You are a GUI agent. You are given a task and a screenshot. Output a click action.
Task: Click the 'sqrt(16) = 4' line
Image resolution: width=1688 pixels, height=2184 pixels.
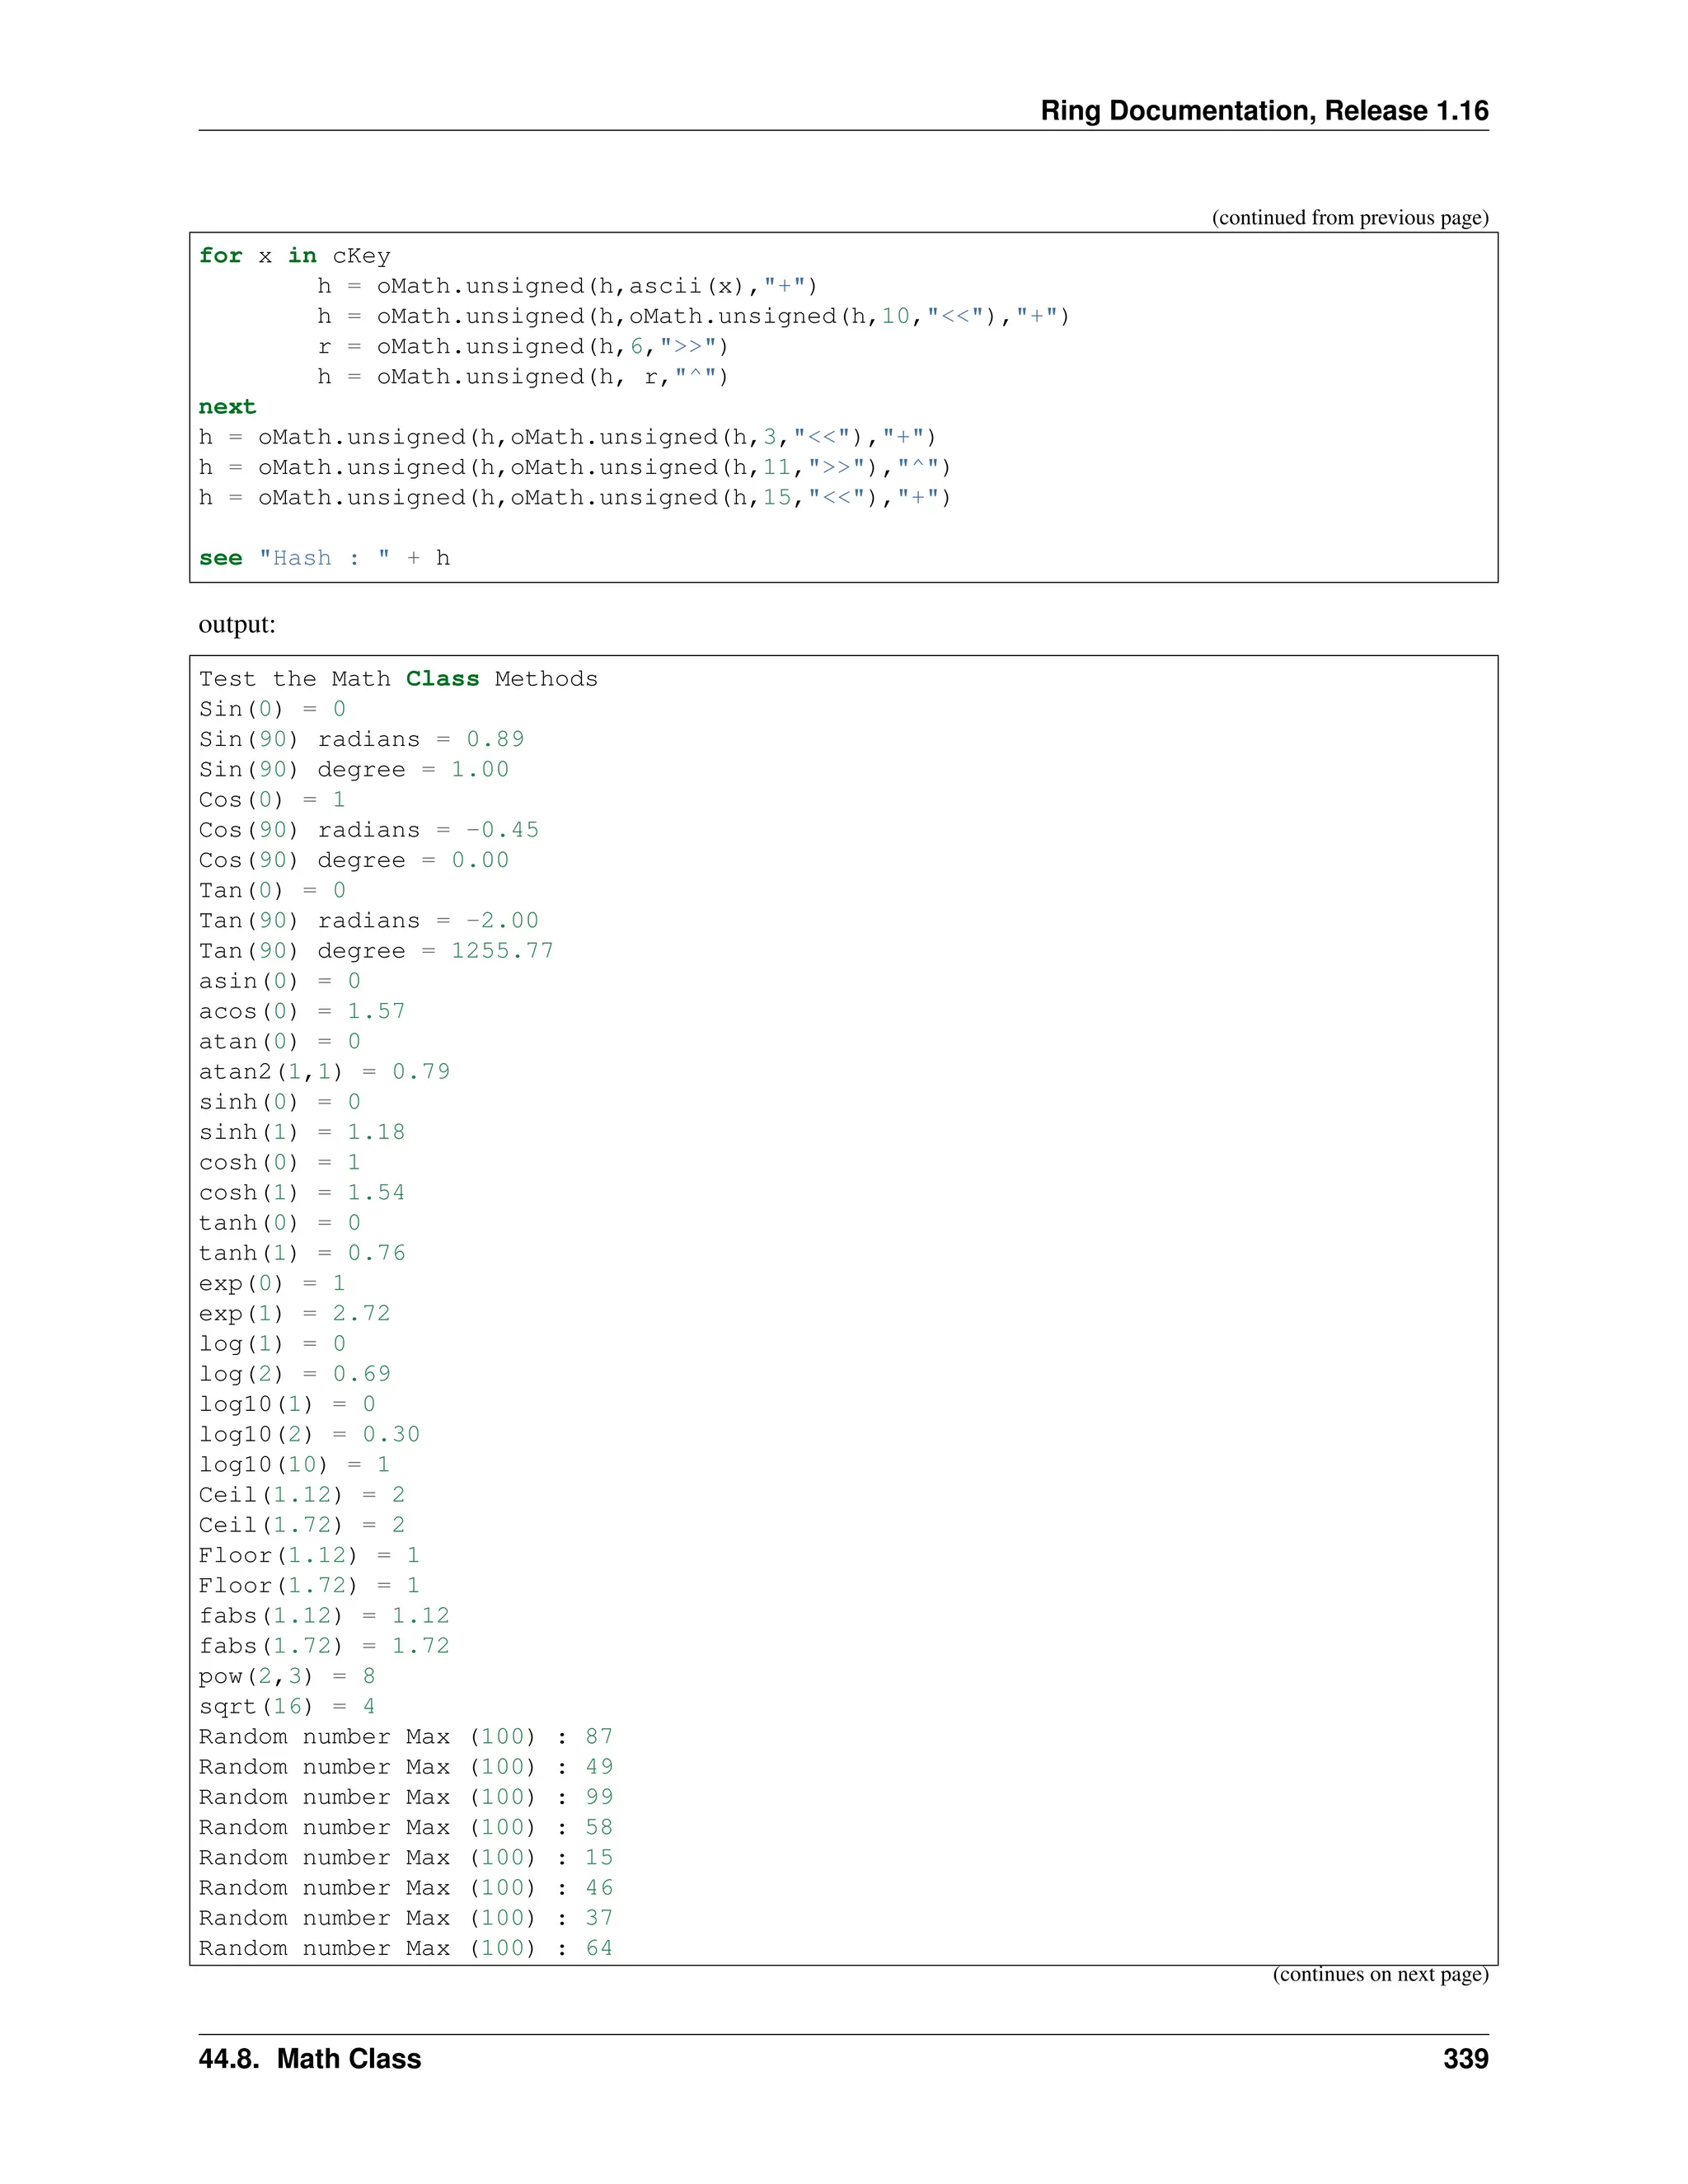coord(286,1707)
